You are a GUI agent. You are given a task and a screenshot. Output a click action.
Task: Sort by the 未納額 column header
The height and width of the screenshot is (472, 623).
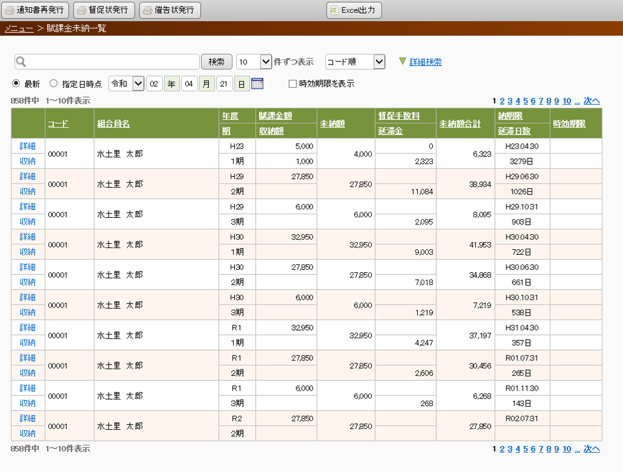coord(333,124)
